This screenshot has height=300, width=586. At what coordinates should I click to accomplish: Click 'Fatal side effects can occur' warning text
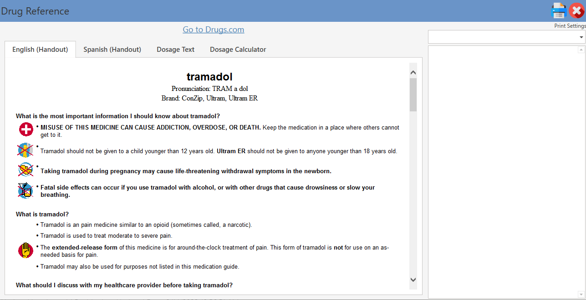tap(208, 191)
